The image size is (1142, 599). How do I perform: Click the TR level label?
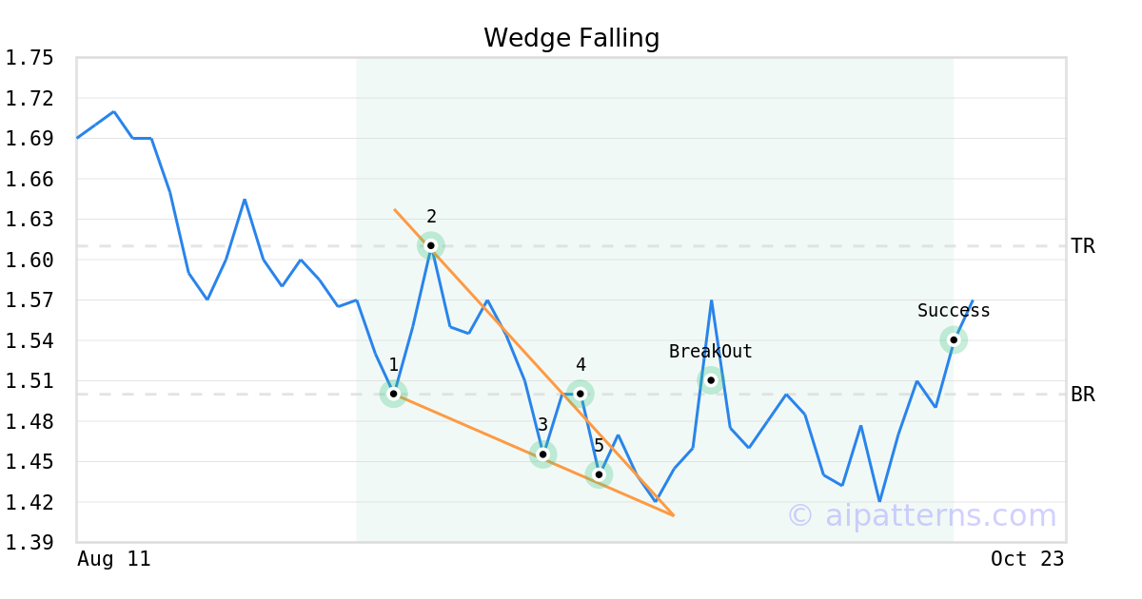point(1083,246)
